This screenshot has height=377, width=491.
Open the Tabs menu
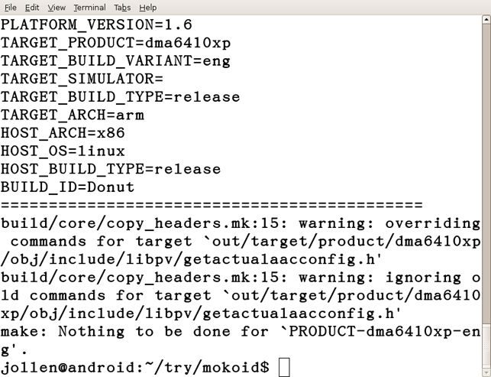[x=122, y=7]
